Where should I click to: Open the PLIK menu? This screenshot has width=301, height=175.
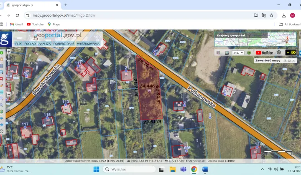click(x=18, y=44)
